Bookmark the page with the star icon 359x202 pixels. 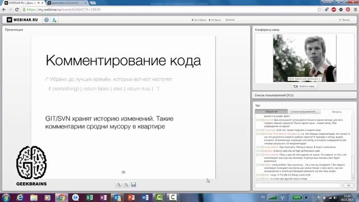tap(319, 10)
